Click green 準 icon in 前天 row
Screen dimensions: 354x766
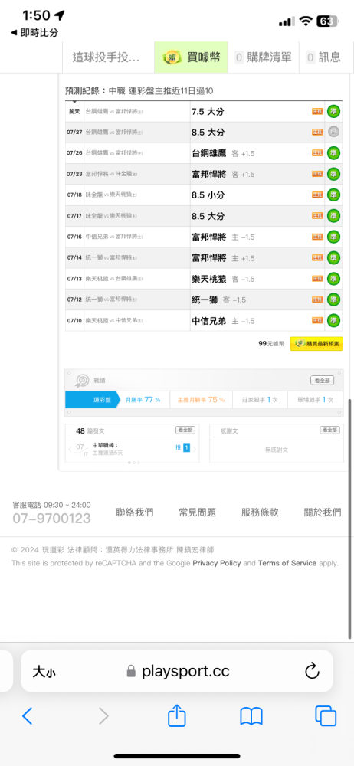(x=334, y=111)
